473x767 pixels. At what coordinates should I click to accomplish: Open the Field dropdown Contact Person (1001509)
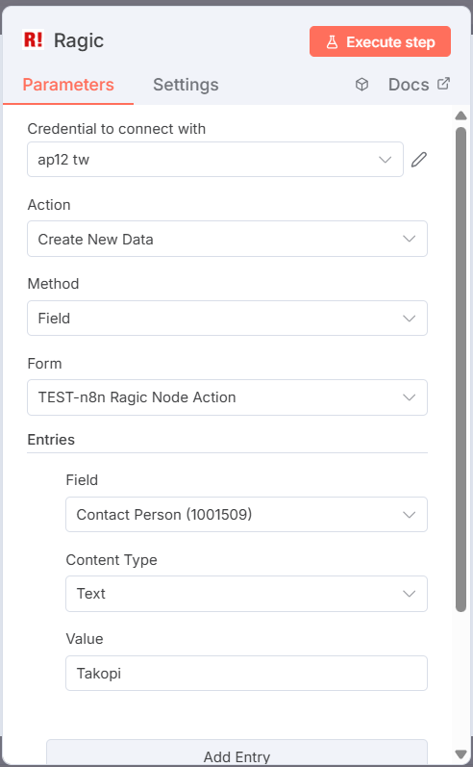pos(246,515)
